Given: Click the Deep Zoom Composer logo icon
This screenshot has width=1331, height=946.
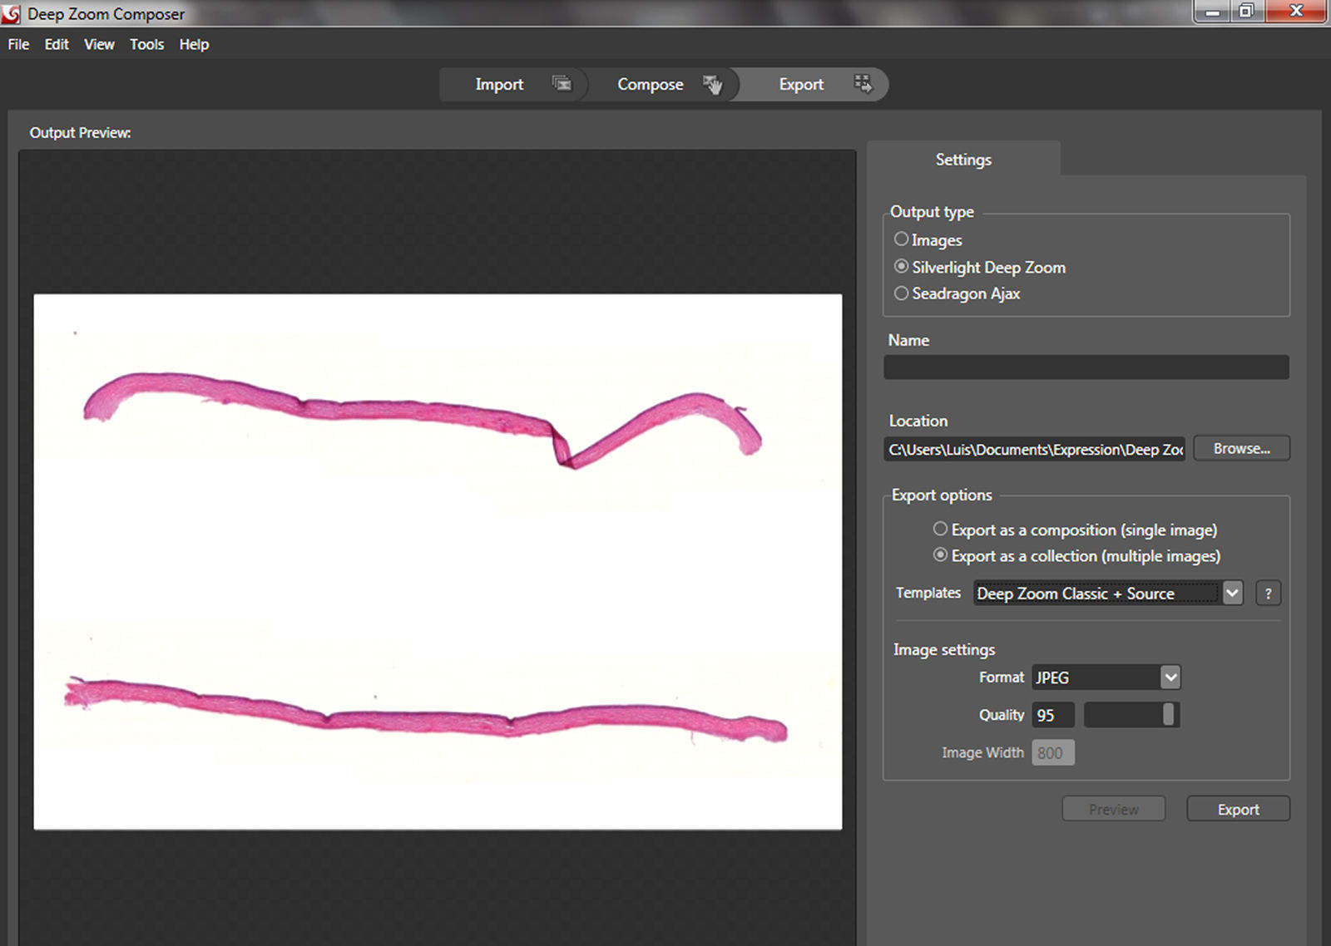Looking at the screenshot, I should (12, 14).
